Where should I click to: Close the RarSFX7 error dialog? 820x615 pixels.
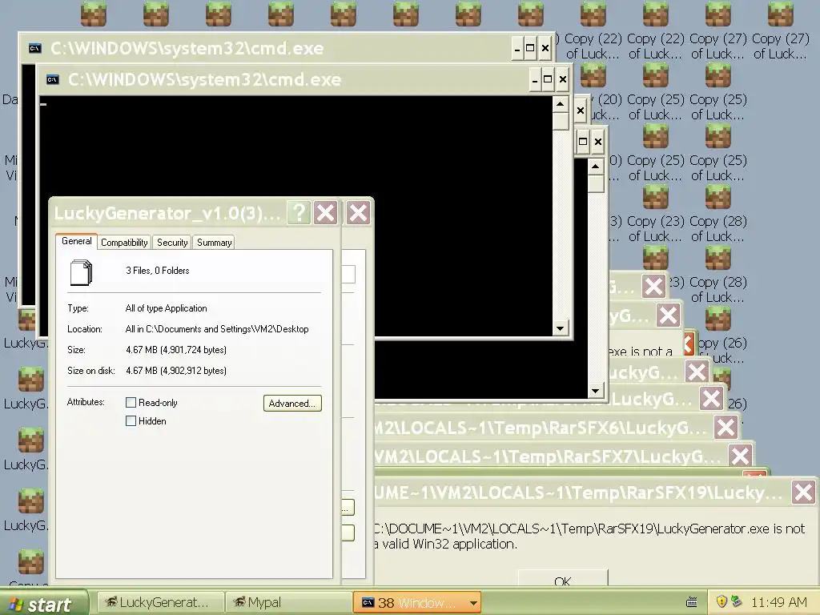(x=740, y=456)
